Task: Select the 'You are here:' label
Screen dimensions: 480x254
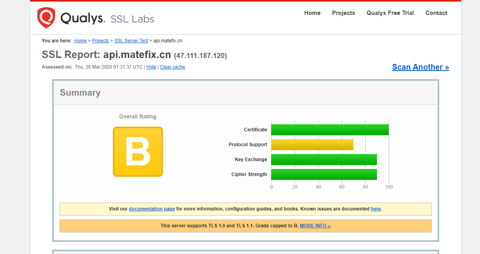Action: (56, 41)
